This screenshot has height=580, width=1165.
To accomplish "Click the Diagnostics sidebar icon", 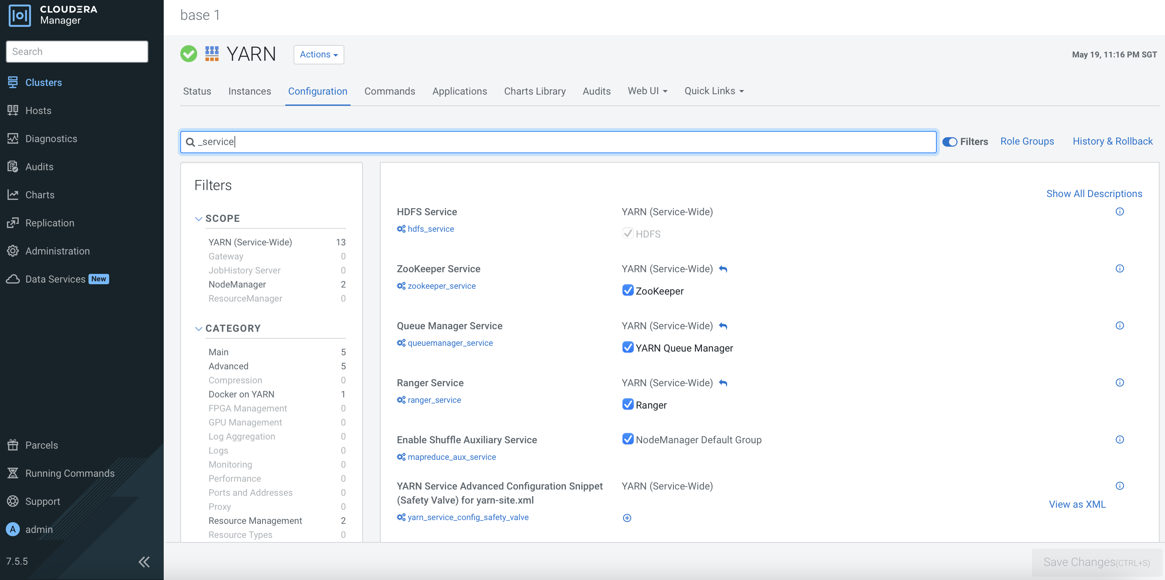I will (x=13, y=139).
